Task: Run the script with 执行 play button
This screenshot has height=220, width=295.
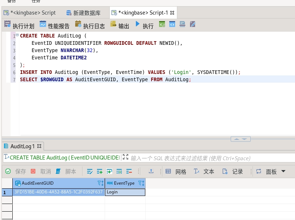Action: pos(138,24)
